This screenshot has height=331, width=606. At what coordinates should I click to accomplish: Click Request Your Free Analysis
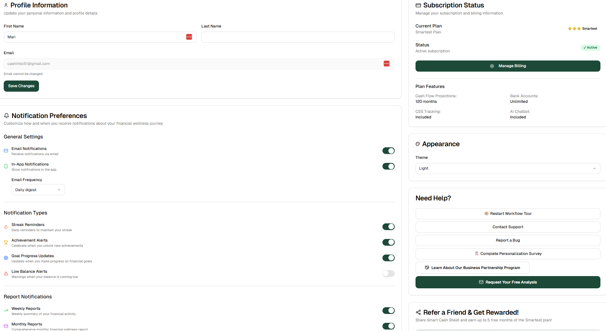coord(508,282)
